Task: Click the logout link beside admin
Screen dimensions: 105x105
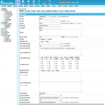Action: tap(77, 3)
